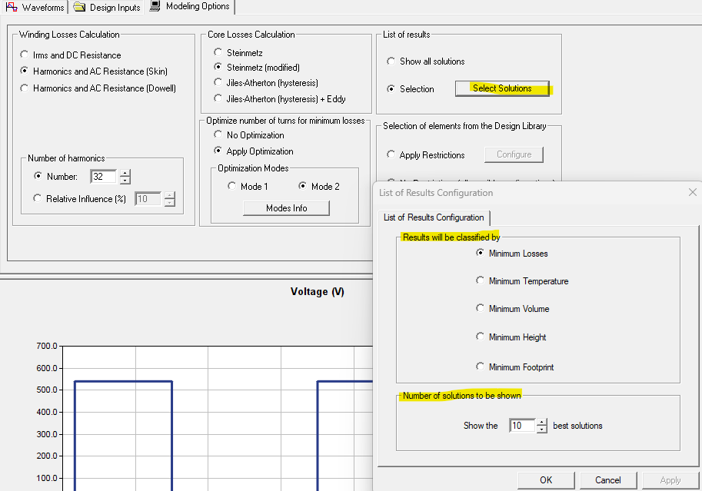Click the folder icon on Design Inputs tab

tap(78, 6)
